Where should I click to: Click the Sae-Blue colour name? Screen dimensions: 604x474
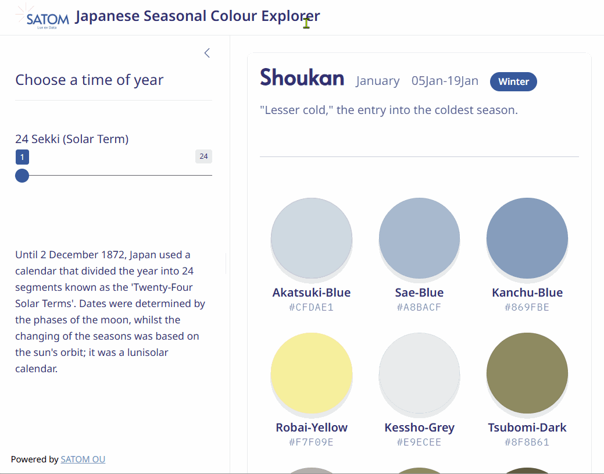[419, 293]
